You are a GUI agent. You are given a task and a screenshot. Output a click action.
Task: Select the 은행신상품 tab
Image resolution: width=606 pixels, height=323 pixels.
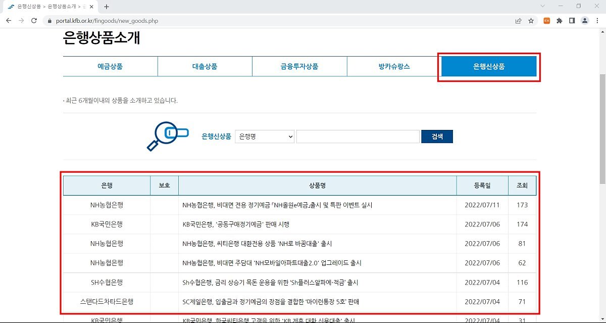coord(489,66)
